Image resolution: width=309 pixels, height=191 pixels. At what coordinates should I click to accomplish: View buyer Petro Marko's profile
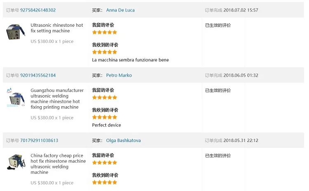click(119, 75)
